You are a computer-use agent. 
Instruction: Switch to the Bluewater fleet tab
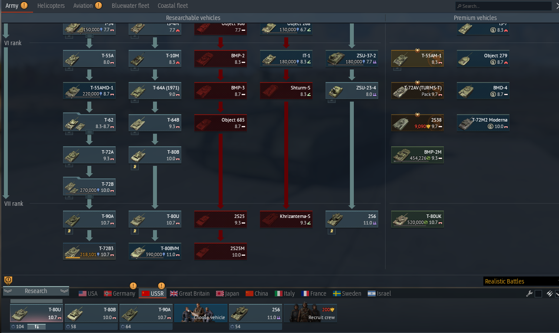click(130, 6)
